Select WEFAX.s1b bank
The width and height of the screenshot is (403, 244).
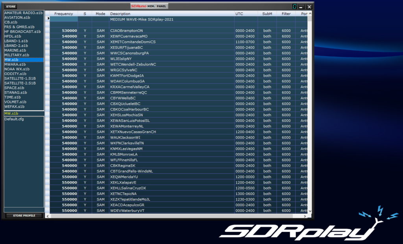point(24,106)
